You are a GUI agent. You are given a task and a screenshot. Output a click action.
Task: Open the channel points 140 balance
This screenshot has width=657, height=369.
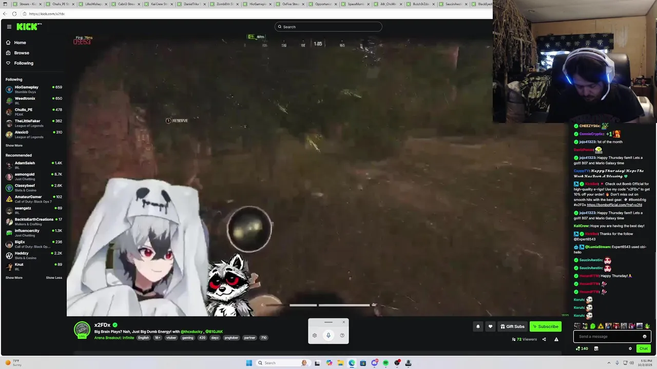[x=582, y=348]
